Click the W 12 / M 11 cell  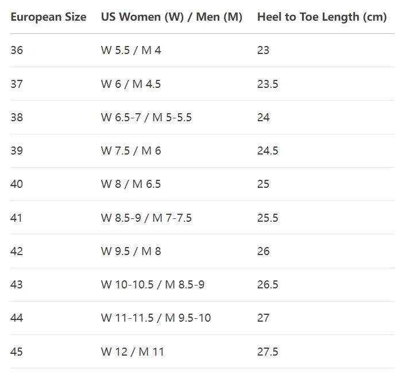click(x=133, y=352)
